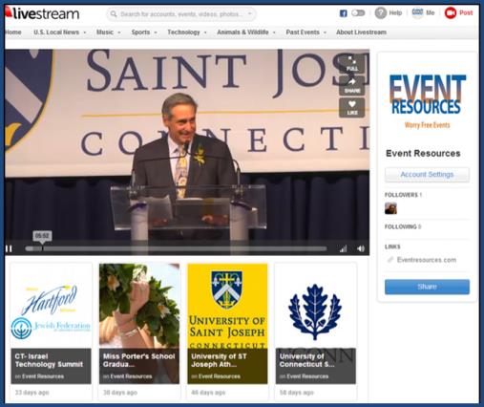
Task: Click the red Post camera icon
Action: pos(451,13)
